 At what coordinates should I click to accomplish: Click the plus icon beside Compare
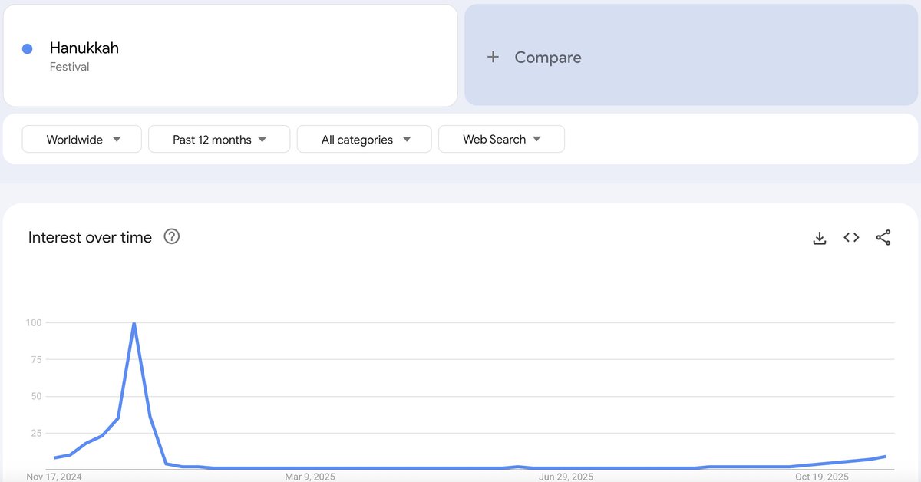(494, 58)
